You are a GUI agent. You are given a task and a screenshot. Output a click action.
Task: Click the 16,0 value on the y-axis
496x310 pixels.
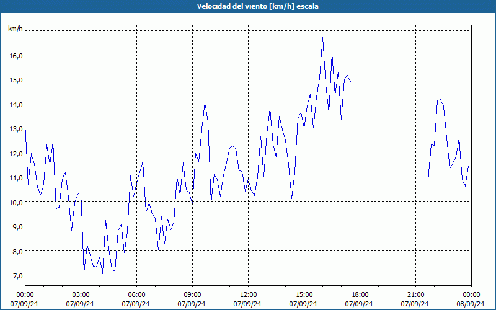(x=16, y=55)
